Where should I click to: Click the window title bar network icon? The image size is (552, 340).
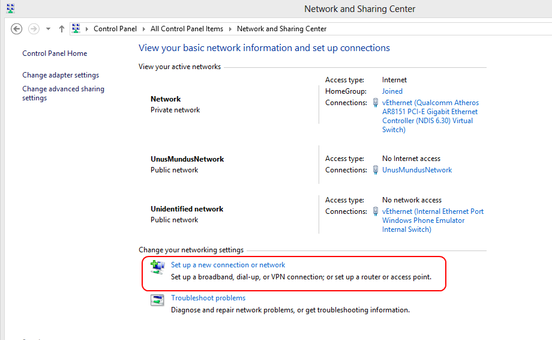coord(10,8)
